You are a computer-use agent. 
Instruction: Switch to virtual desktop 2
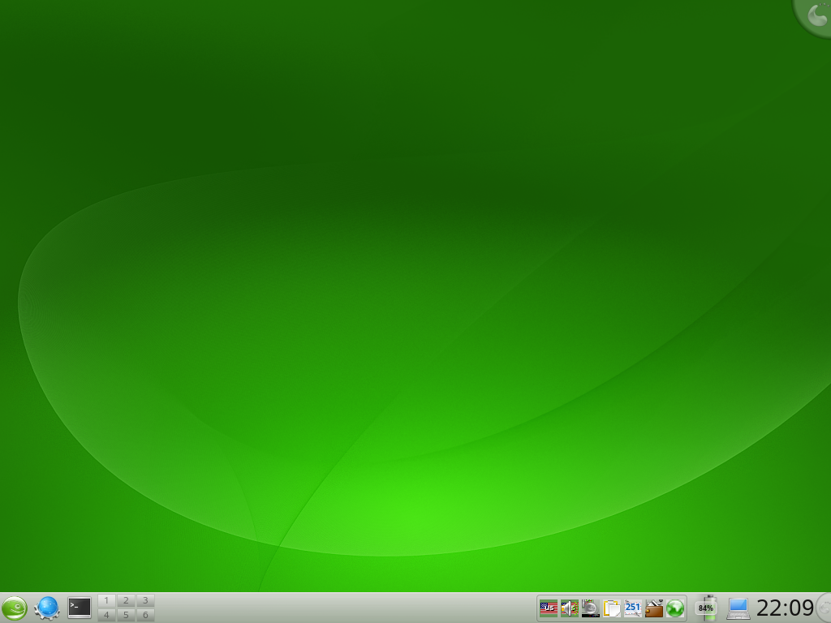coord(126,600)
